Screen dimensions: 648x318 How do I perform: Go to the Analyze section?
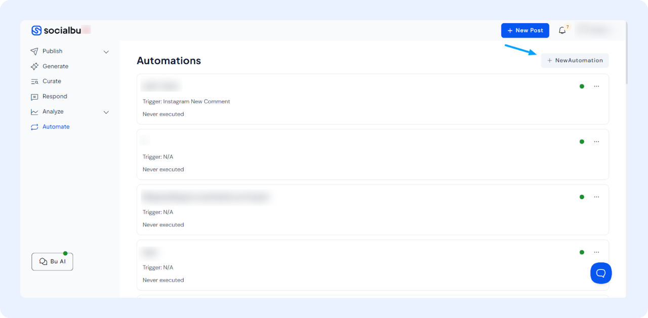click(x=53, y=112)
